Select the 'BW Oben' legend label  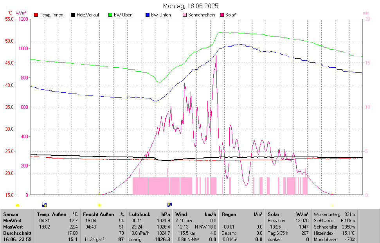(x=123, y=15)
